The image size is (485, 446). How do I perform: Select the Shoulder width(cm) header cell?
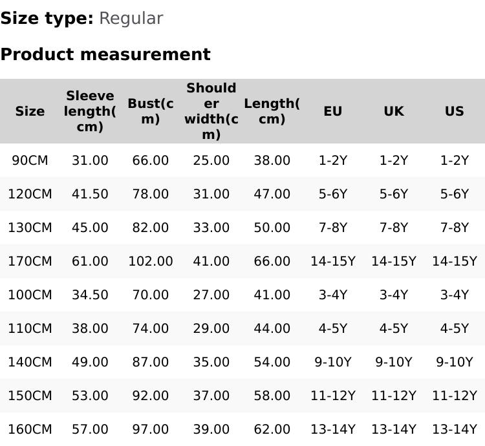211,111
